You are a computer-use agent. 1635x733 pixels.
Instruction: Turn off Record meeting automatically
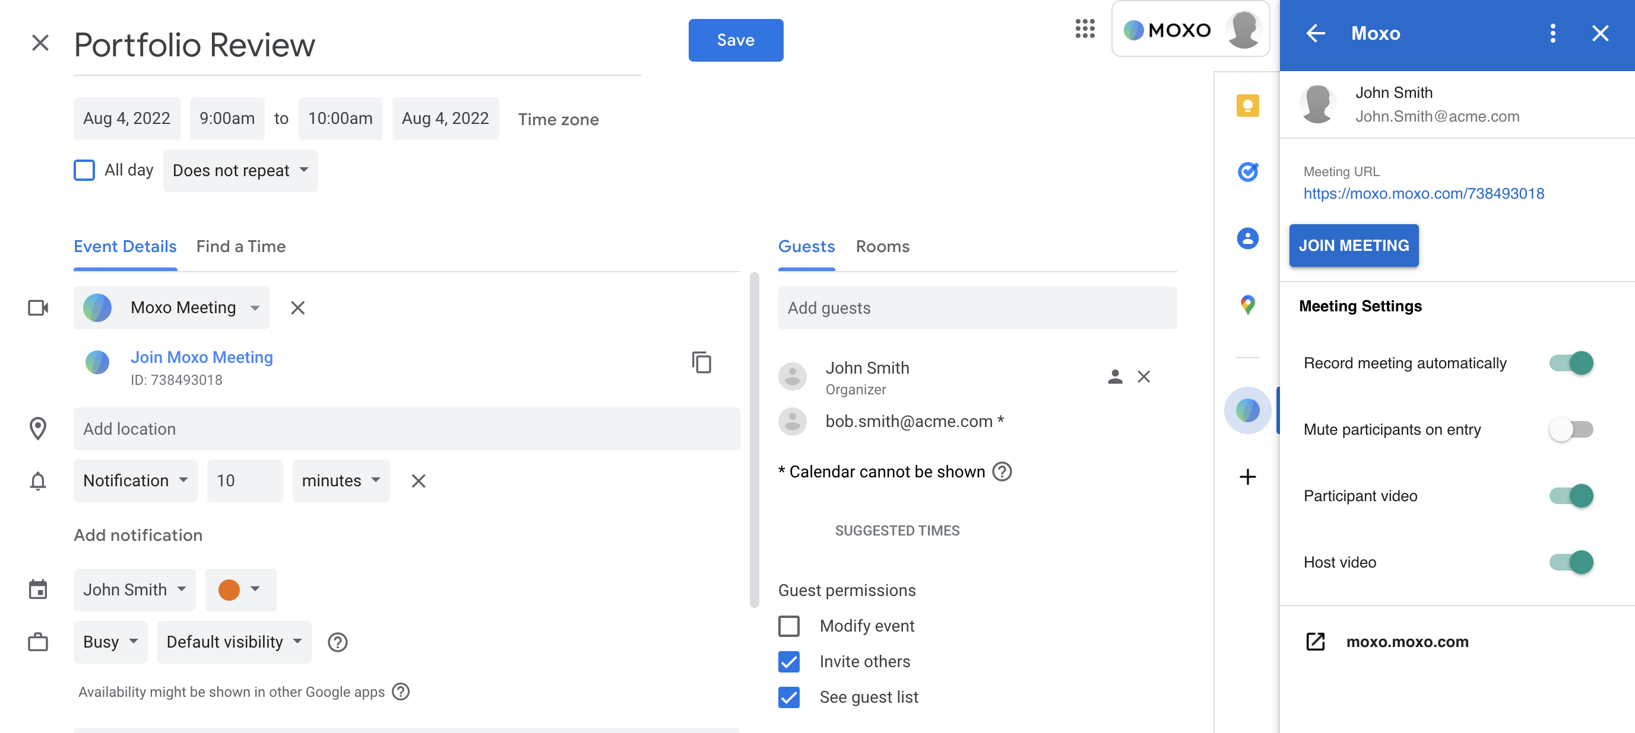click(1571, 364)
